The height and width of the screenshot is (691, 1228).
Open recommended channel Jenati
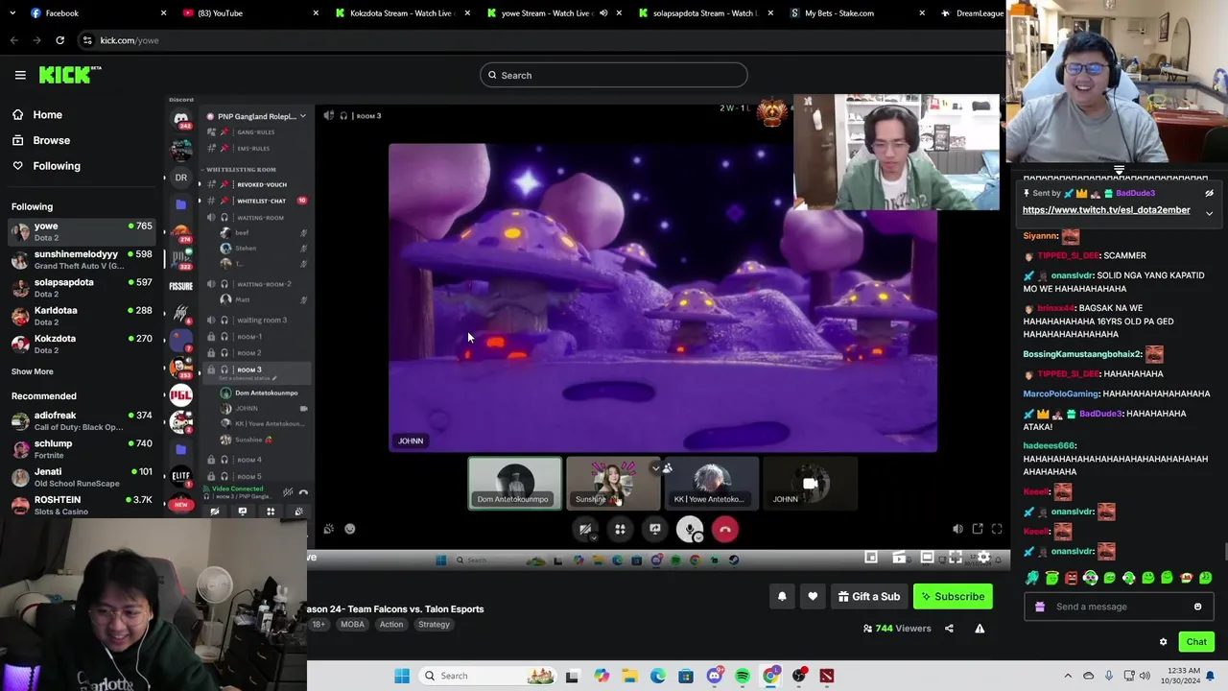tap(82, 477)
